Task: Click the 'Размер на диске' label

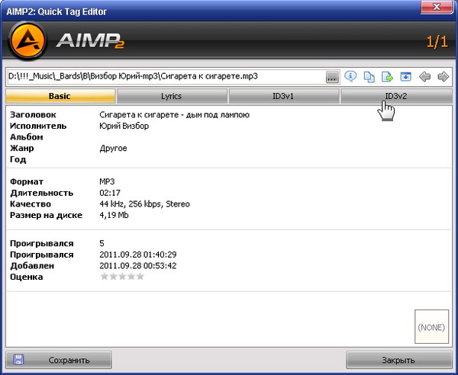Action: (x=46, y=215)
